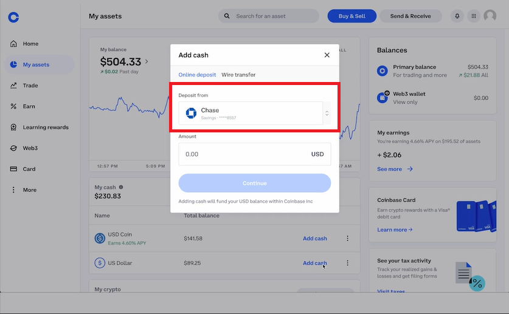Click the See more earnings link
509x314 pixels.
[395, 169]
